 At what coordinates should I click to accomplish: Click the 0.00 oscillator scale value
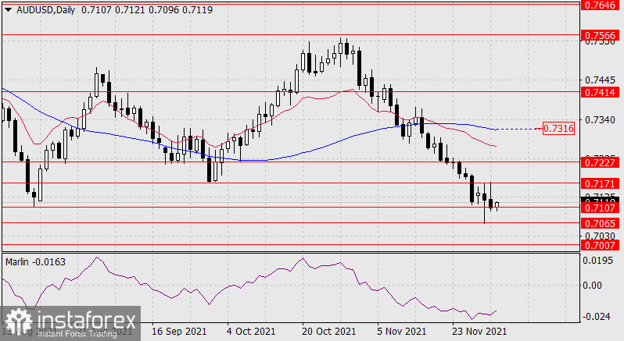tap(592, 285)
